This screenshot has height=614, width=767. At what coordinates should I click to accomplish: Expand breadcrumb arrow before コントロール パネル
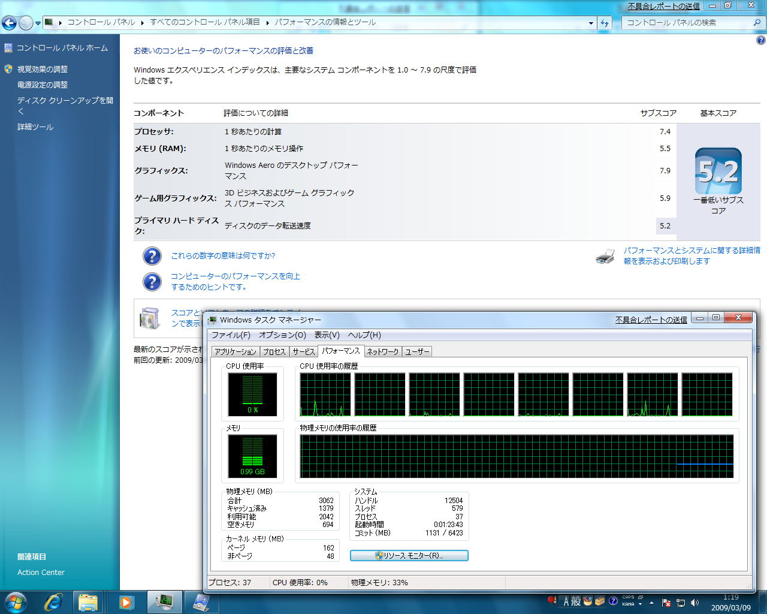click(x=61, y=23)
